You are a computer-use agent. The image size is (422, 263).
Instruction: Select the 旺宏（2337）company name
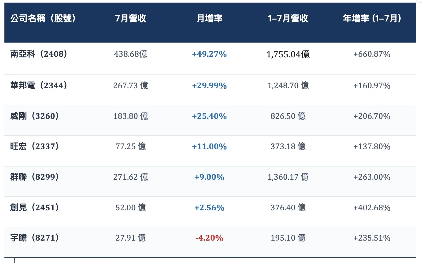pos(35,146)
